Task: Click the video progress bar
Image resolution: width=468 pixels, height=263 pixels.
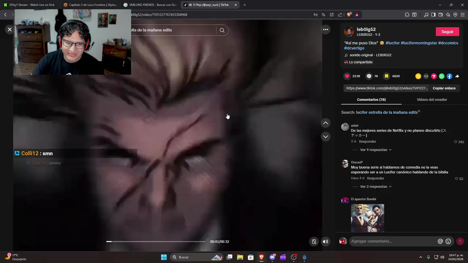Action: tap(156, 241)
